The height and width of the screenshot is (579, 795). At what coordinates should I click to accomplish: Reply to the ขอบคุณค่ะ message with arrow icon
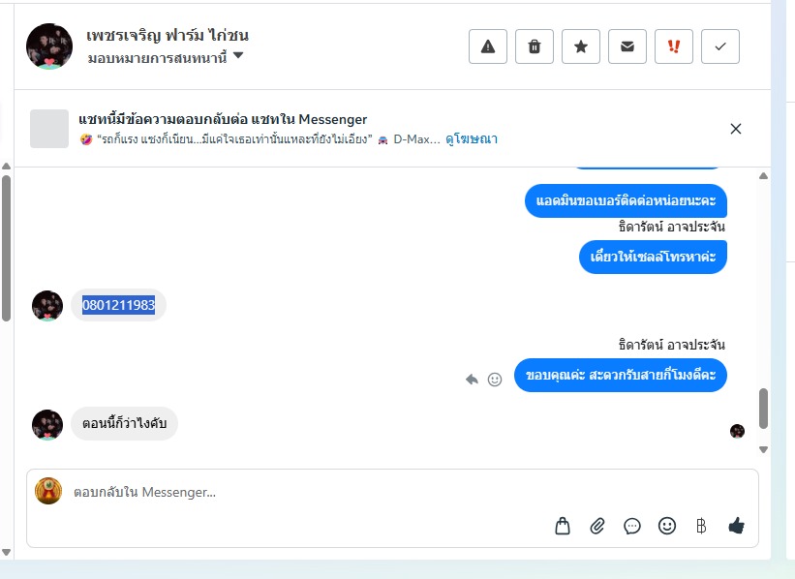(x=472, y=380)
